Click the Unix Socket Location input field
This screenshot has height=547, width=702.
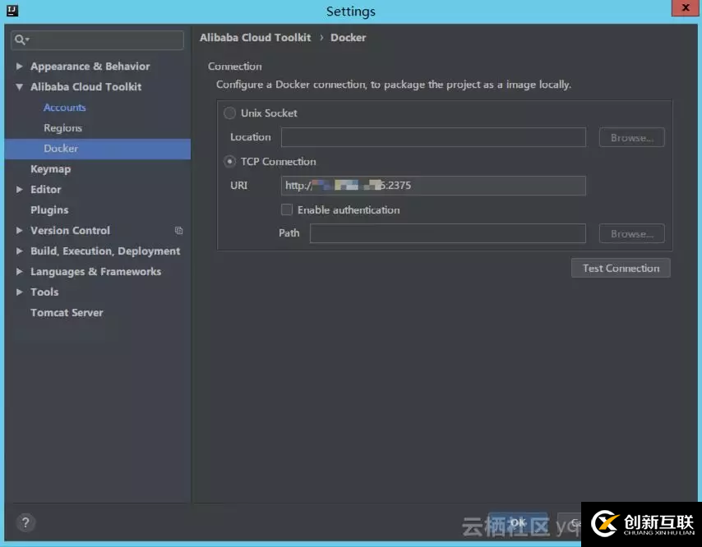coord(433,137)
